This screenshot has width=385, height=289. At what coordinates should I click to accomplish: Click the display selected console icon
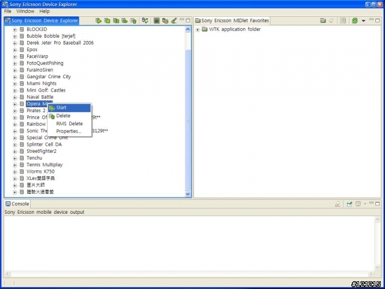(x=359, y=204)
